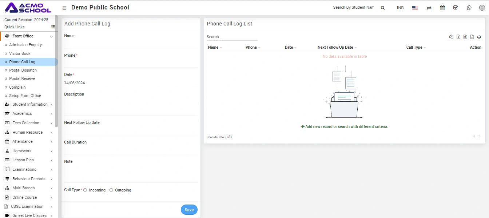Select the Outgoing call type radio
Viewport: 489px width, 218px height.
pyautogui.click(x=111, y=190)
